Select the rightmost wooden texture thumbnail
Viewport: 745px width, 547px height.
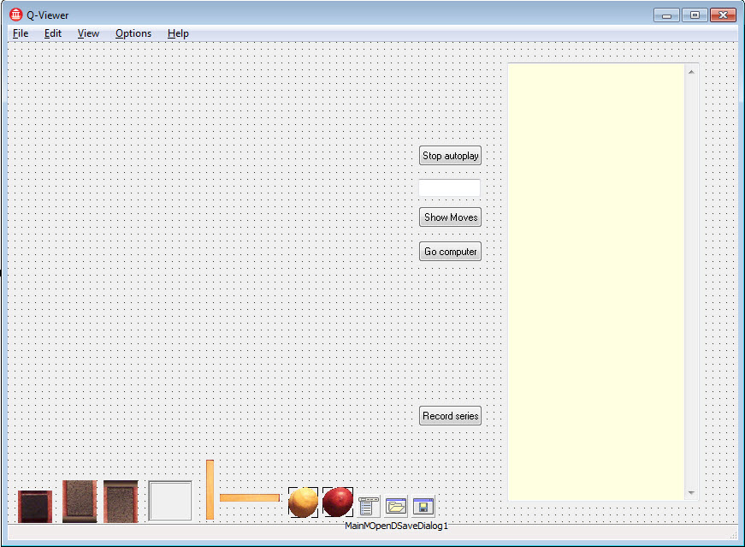[121, 502]
